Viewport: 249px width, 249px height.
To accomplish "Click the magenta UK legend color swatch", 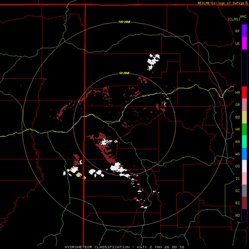I will coord(244,43).
